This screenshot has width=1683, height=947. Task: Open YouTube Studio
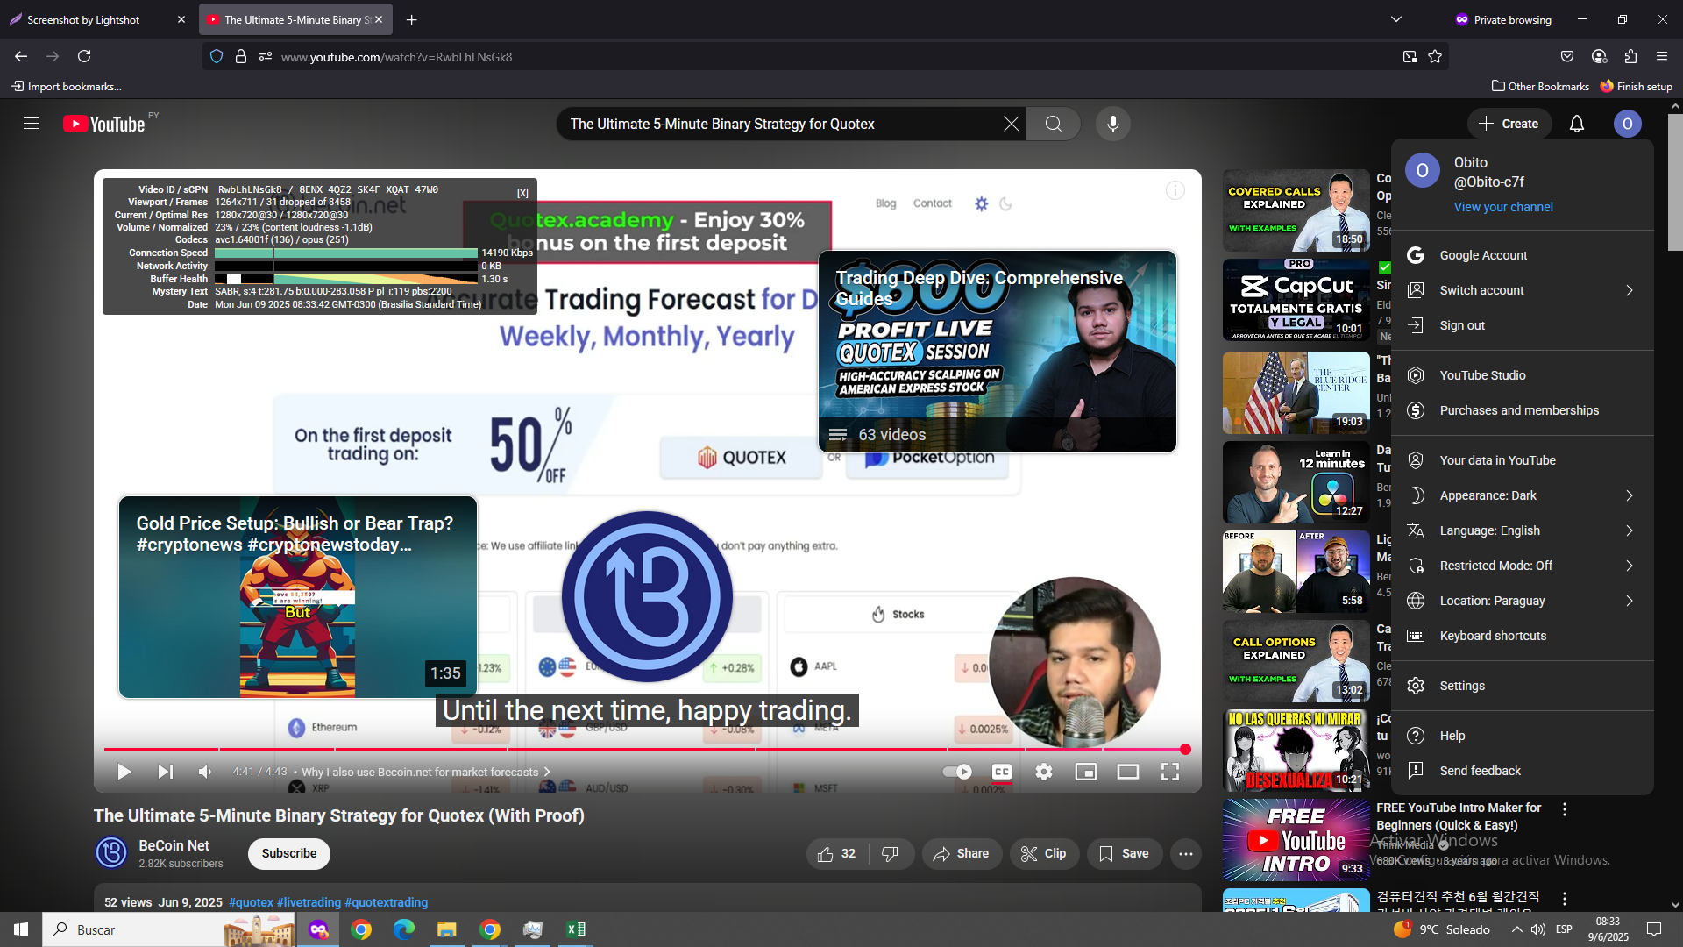(x=1522, y=375)
